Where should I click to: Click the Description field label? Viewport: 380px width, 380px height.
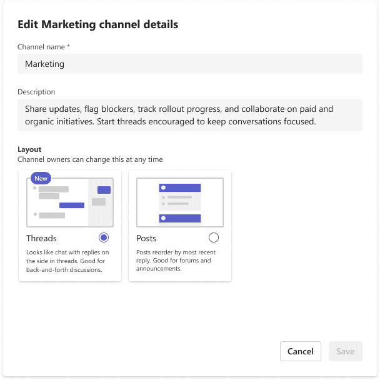click(36, 92)
